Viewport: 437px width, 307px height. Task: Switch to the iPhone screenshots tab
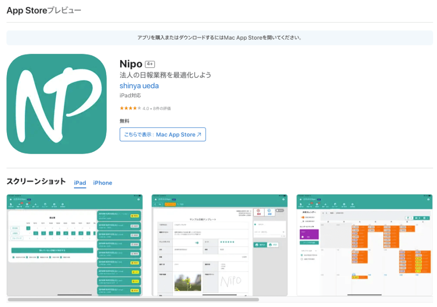tap(103, 183)
